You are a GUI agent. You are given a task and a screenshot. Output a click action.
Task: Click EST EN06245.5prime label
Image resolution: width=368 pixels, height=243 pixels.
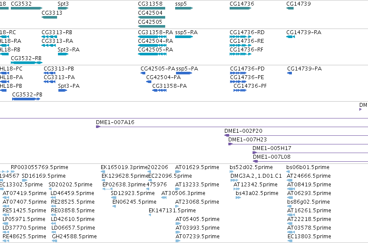click(134, 202)
